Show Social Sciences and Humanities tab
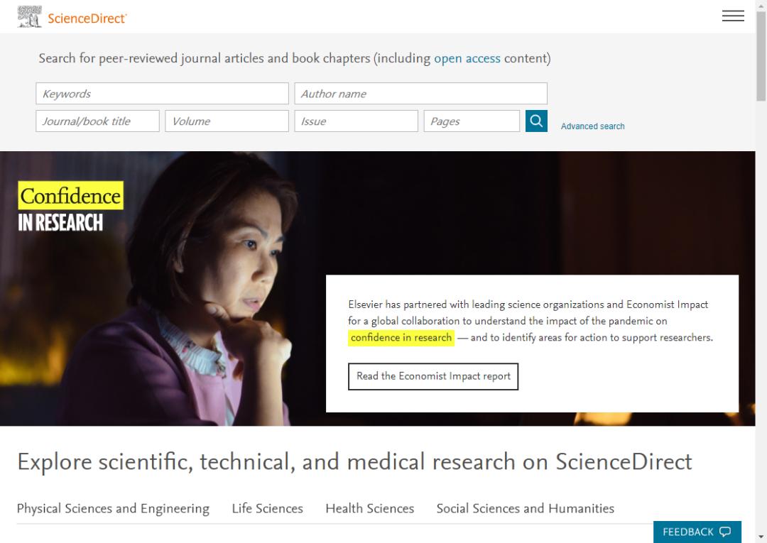Viewport: 767px width, 543px height. tap(525, 508)
